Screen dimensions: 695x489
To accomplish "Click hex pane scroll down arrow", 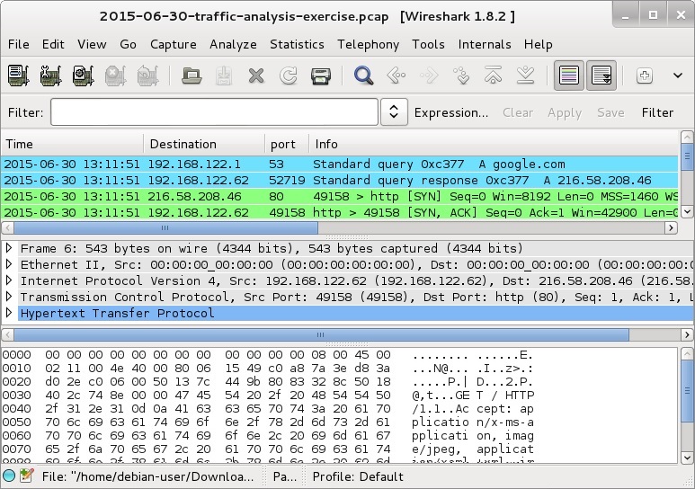I will [687, 457].
